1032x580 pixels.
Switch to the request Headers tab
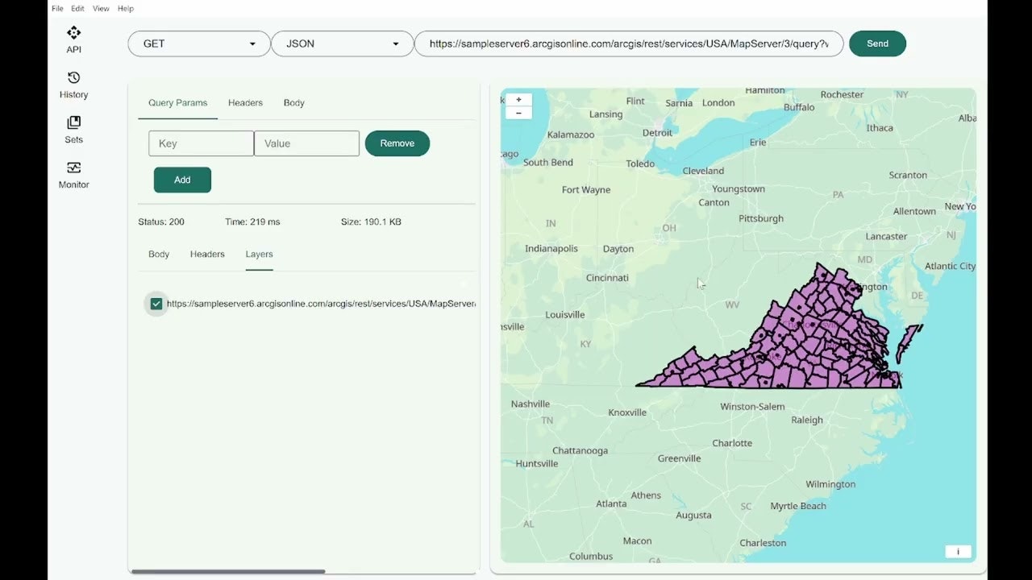coord(245,103)
